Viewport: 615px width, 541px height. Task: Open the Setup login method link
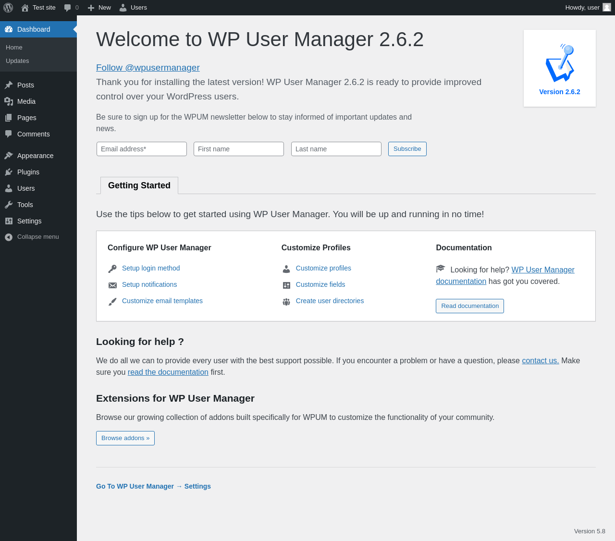click(x=151, y=268)
